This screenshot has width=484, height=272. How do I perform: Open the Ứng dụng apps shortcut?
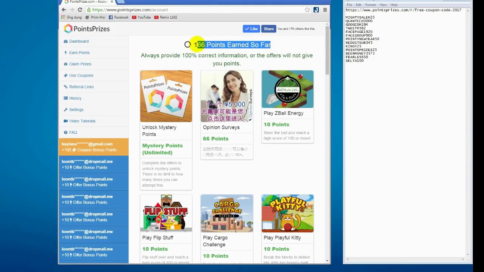click(71, 17)
